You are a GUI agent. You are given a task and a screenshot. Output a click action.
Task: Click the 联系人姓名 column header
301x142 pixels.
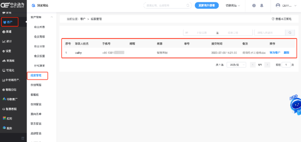82,44
